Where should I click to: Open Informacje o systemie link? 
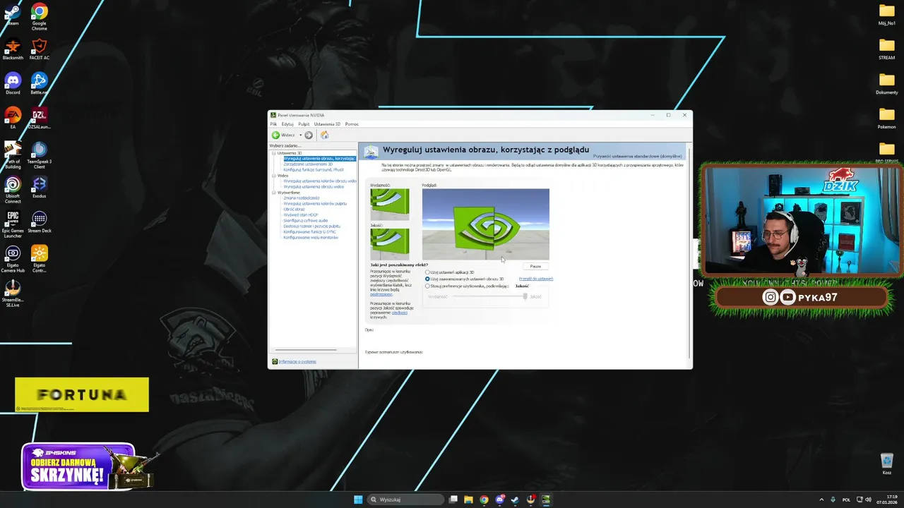click(297, 361)
